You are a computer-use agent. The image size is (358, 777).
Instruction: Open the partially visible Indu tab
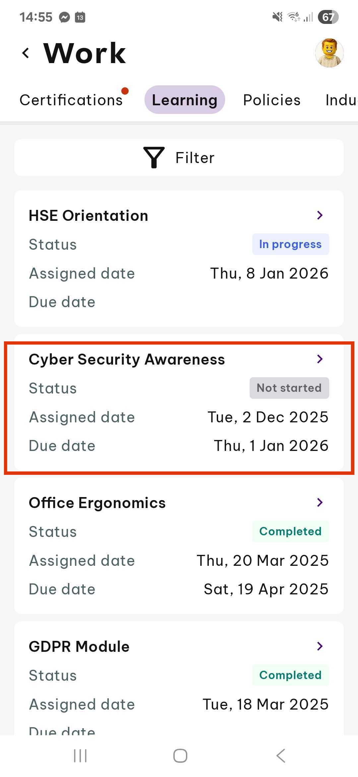point(341,100)
